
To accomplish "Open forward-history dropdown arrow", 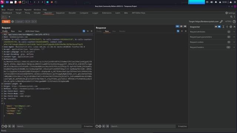I will tap(36, 21).
